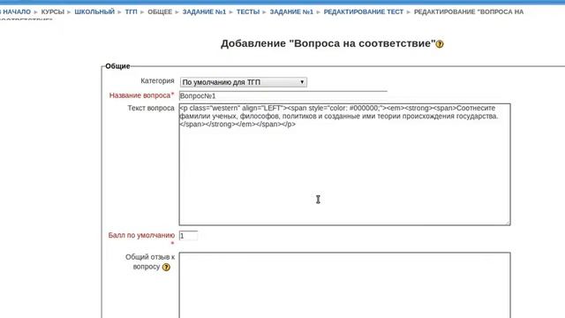Click ОБЩЕЕ breadcrumb item
This screenshot has width=565, height=318.
pos(160,11)
